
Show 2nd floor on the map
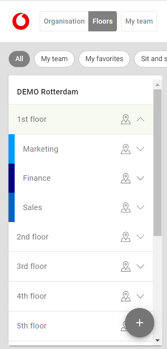(126, 237)
